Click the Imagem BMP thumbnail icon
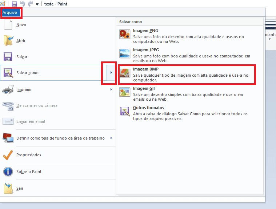276x209 pixels. [x=125, y=73]
